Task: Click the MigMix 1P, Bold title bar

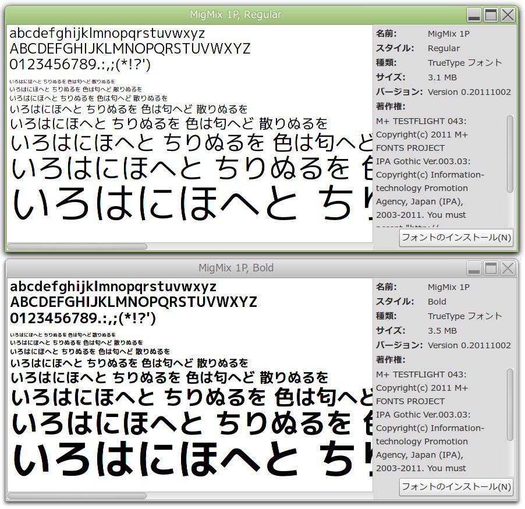Action: [236, 268]
